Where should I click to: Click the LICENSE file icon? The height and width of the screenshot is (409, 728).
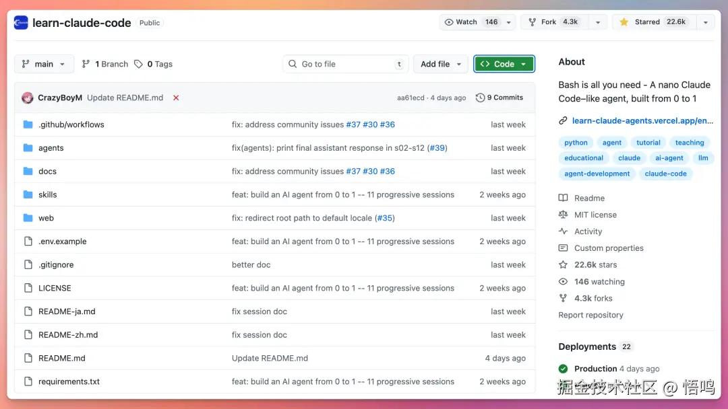point(28,288)
